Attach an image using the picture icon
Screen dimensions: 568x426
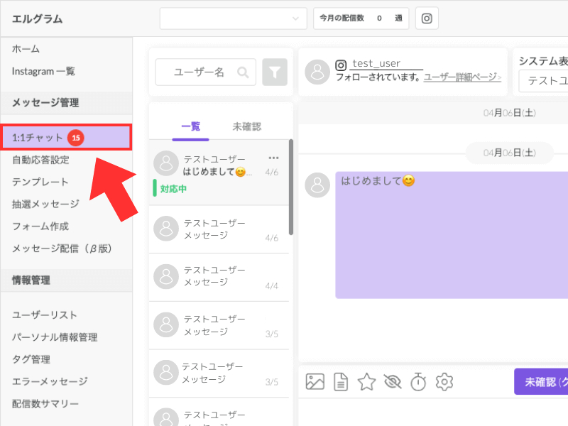click(315, 382)
